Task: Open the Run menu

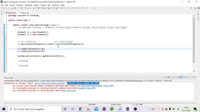Action: pyautogui.click(x=49, y=5)
